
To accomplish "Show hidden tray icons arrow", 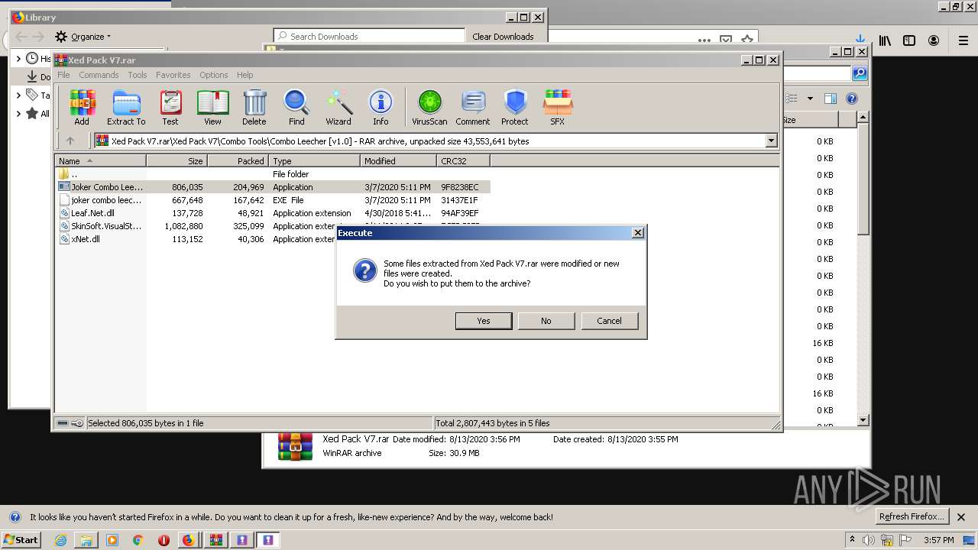I will 852,540.
